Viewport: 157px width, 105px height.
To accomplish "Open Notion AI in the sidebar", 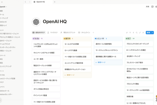I will click(x=3, y=22).
